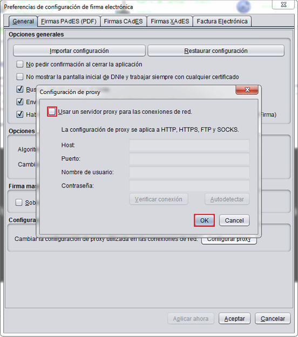Click the Nombre de usuario field
The height and width of the screenshot is (337, 298).
[189, 172]
